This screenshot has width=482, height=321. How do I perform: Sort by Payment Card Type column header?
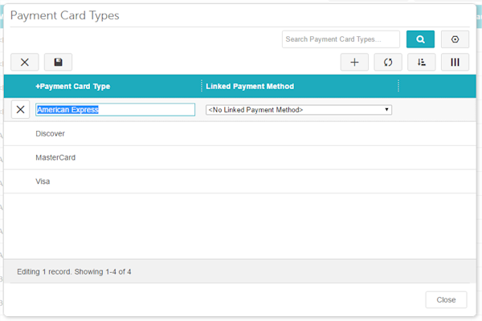[73, 87]
